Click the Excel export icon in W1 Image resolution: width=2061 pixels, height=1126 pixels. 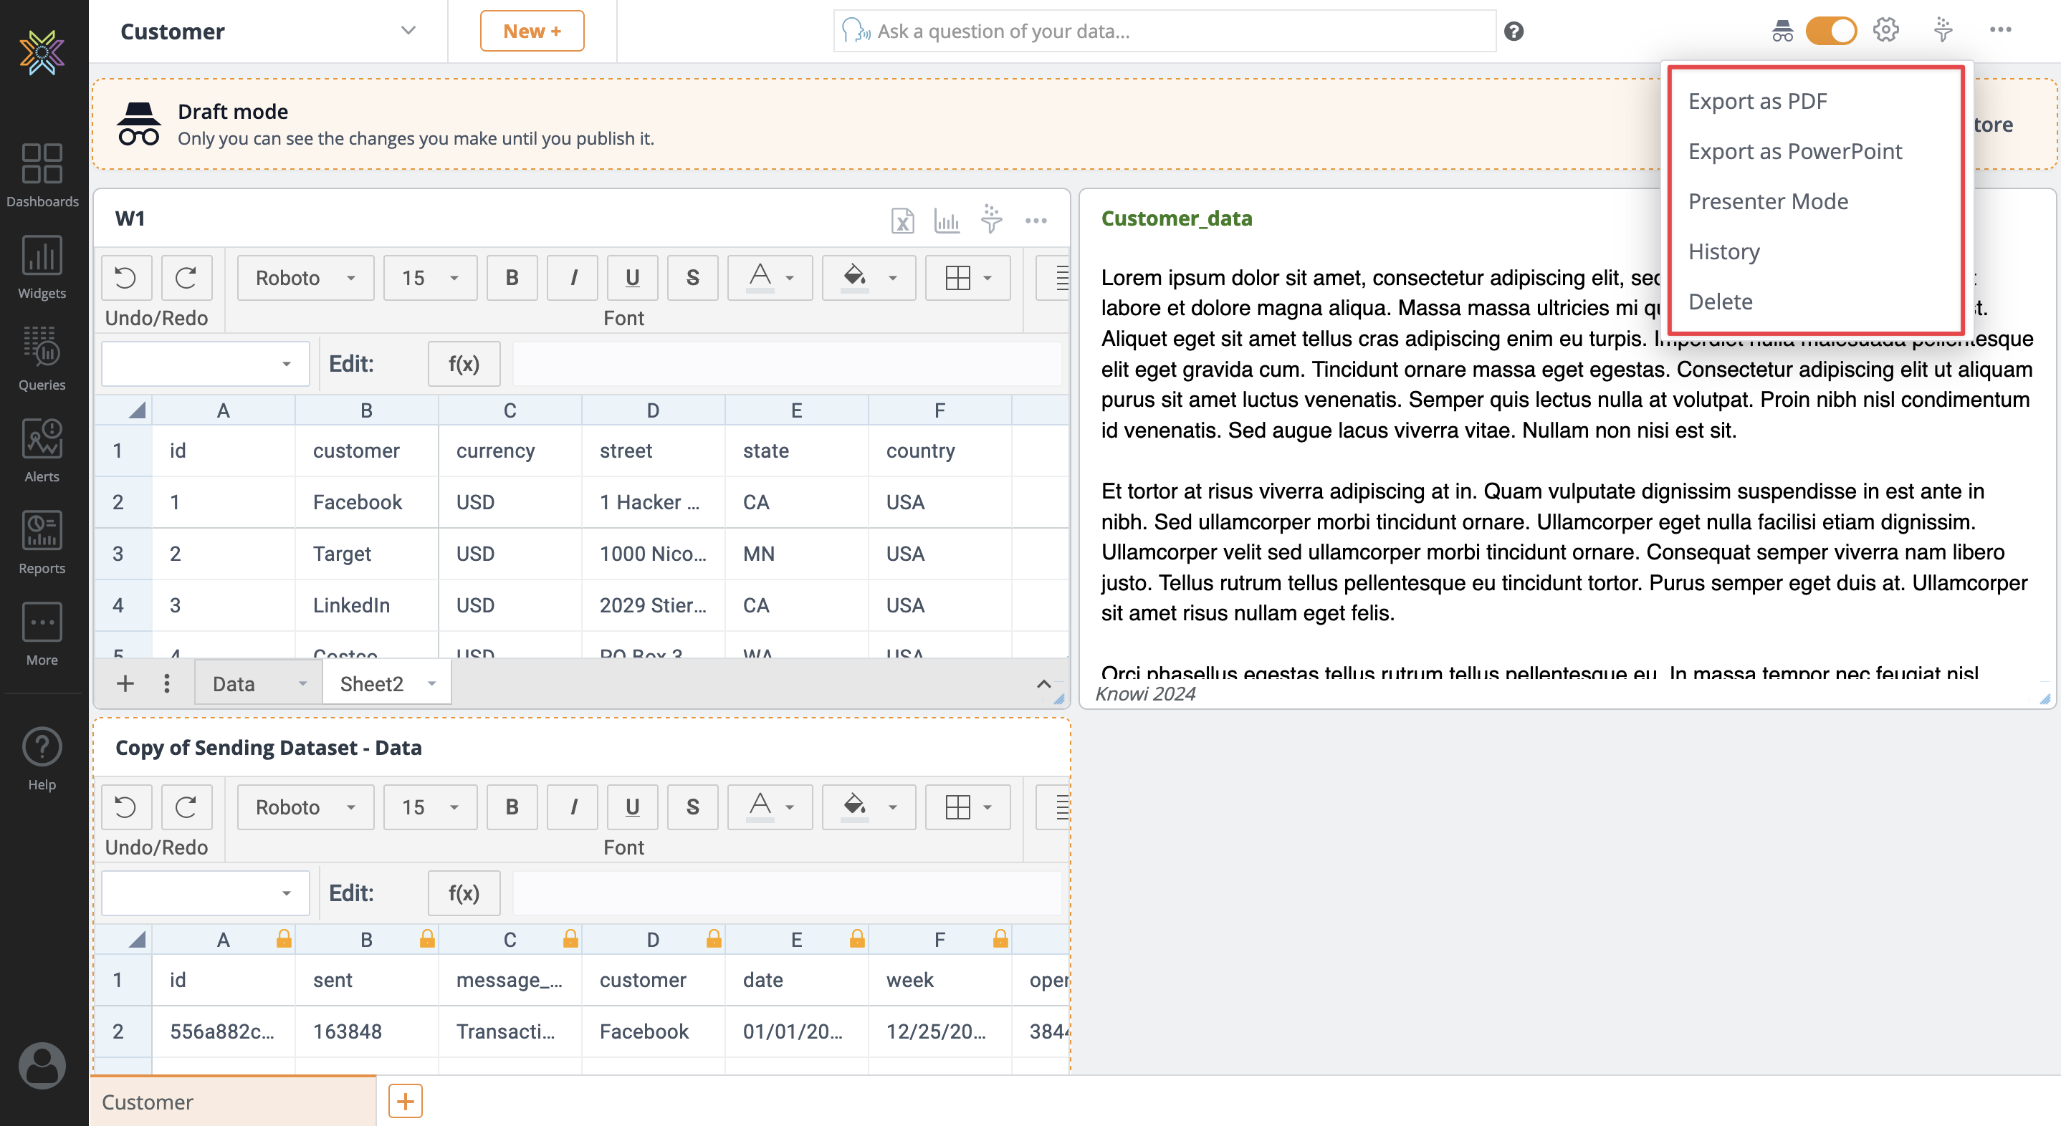coord(902,220)
